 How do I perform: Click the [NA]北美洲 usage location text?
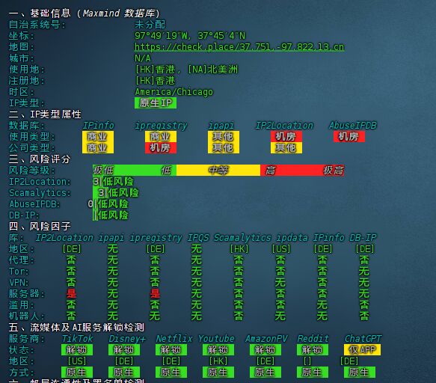[x=213, y=70]
